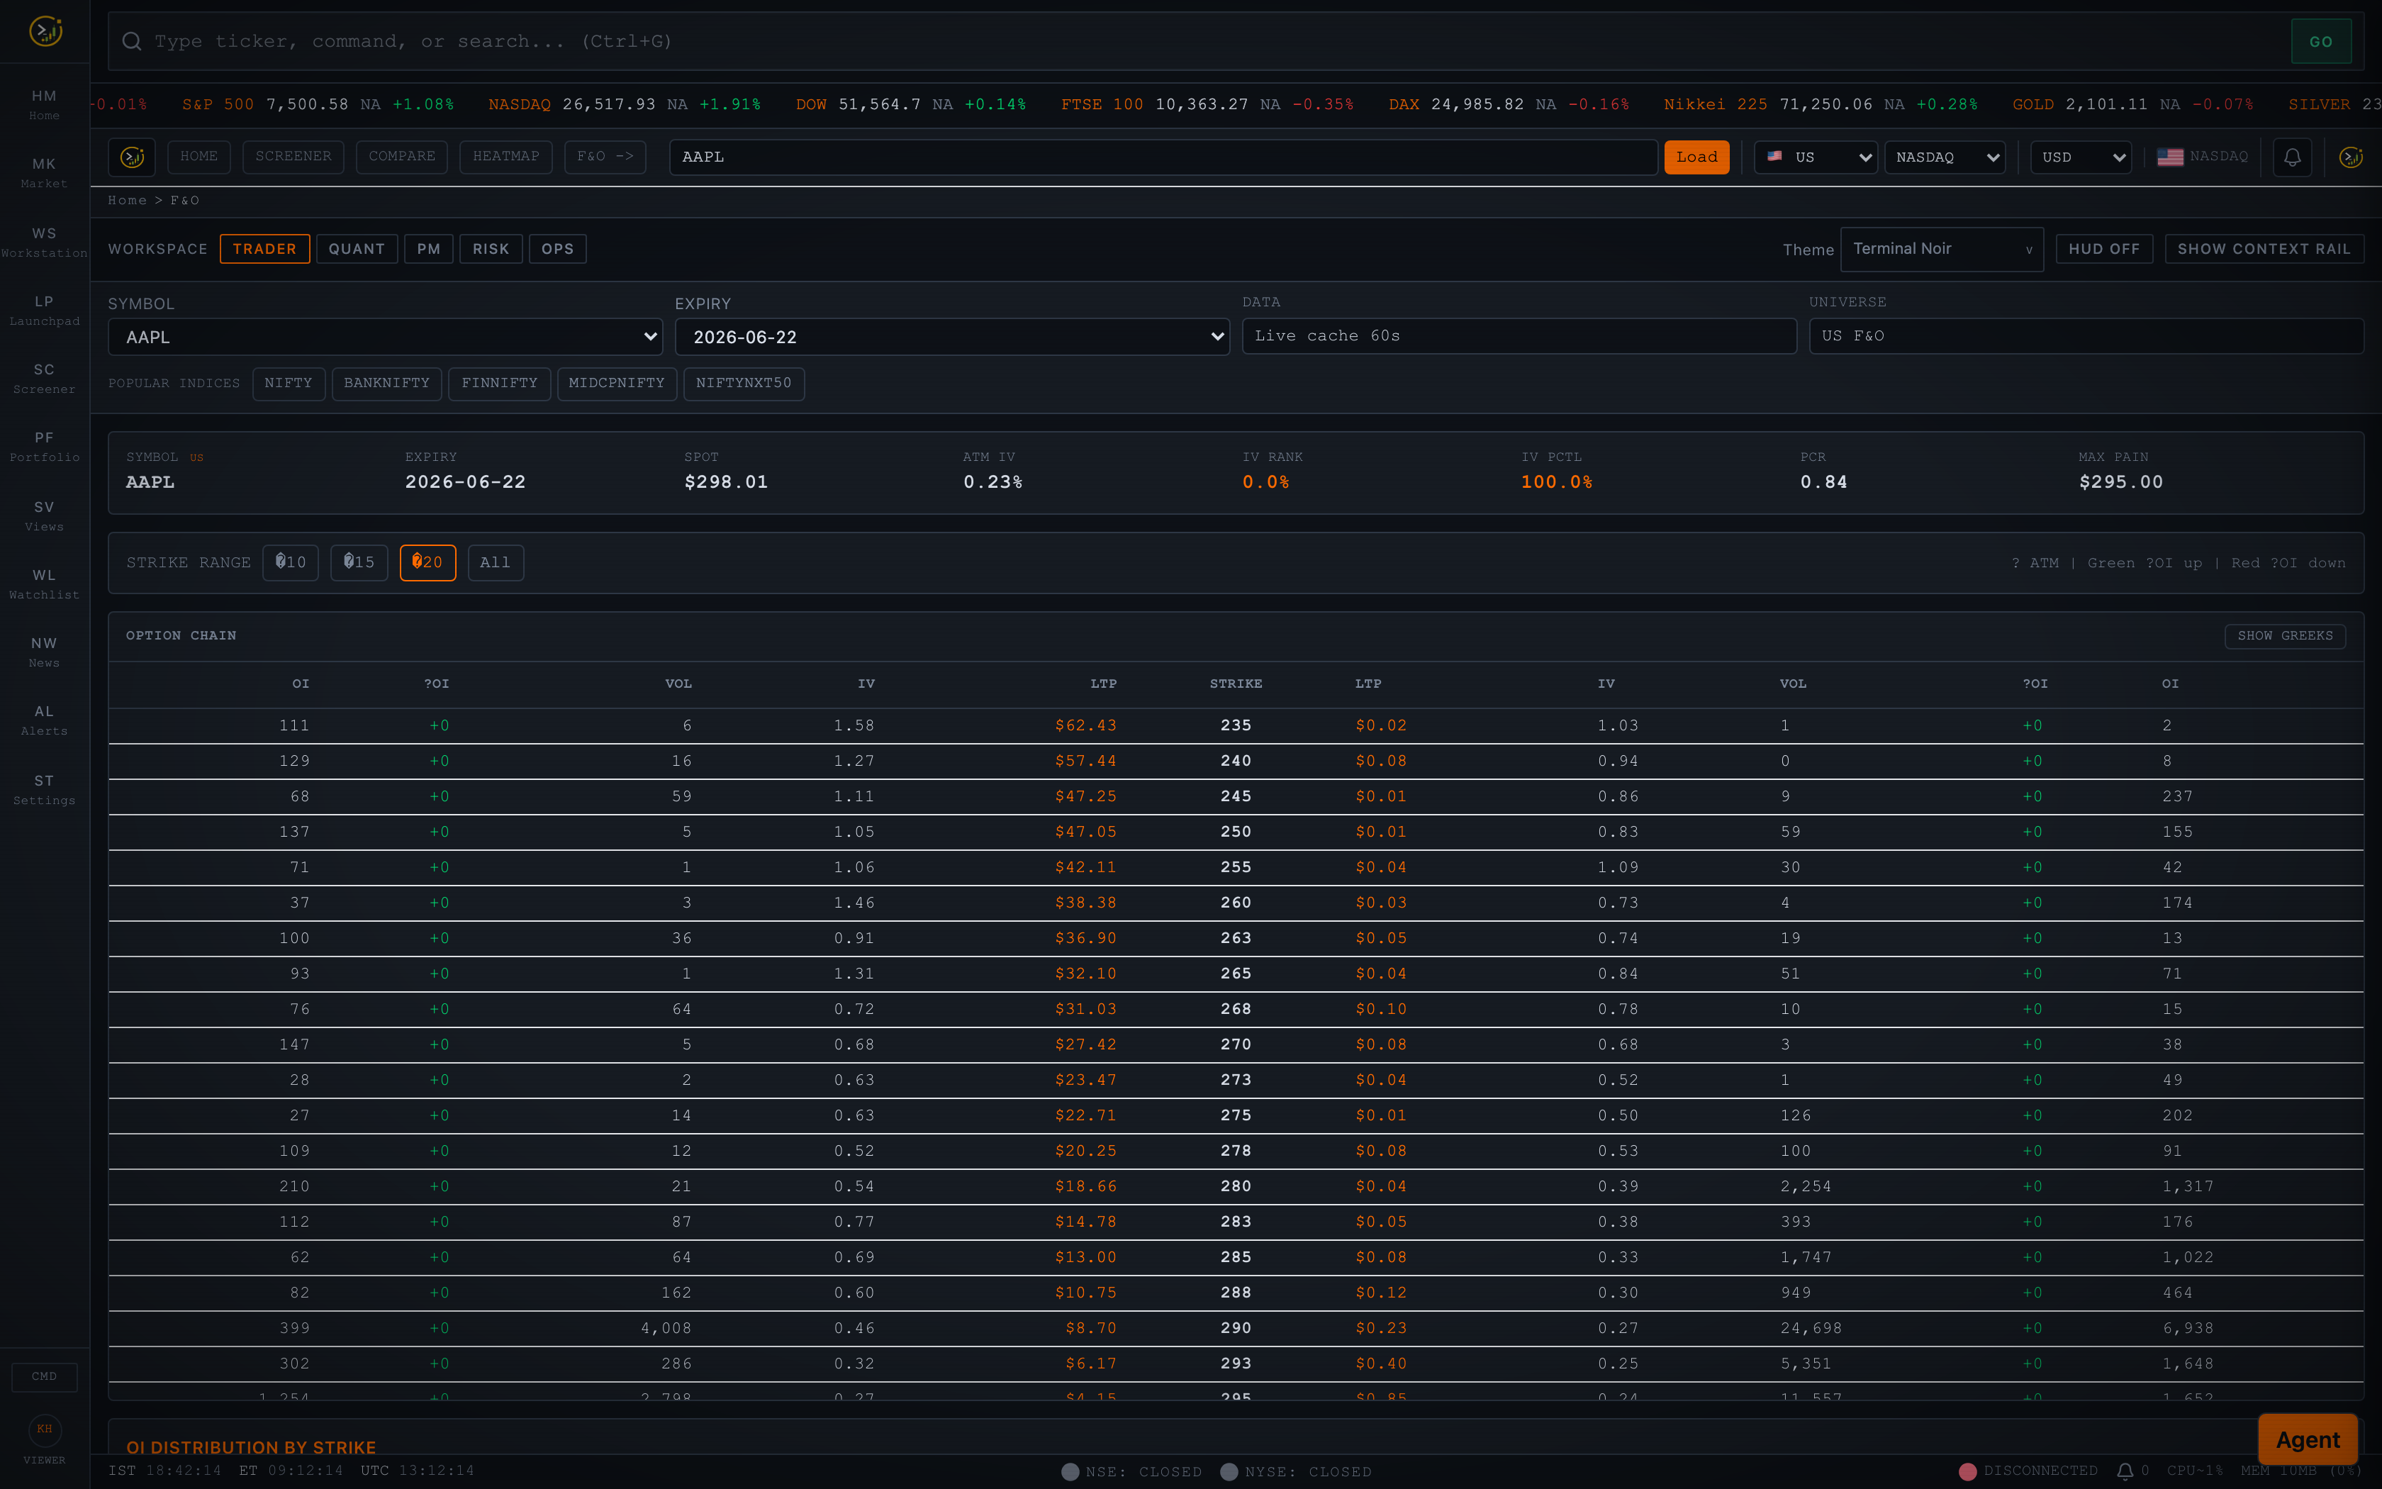This screenshot has height=1489, width=2382.
Task: Open the USD currency dropdown
Action: tap(2081, 157)
